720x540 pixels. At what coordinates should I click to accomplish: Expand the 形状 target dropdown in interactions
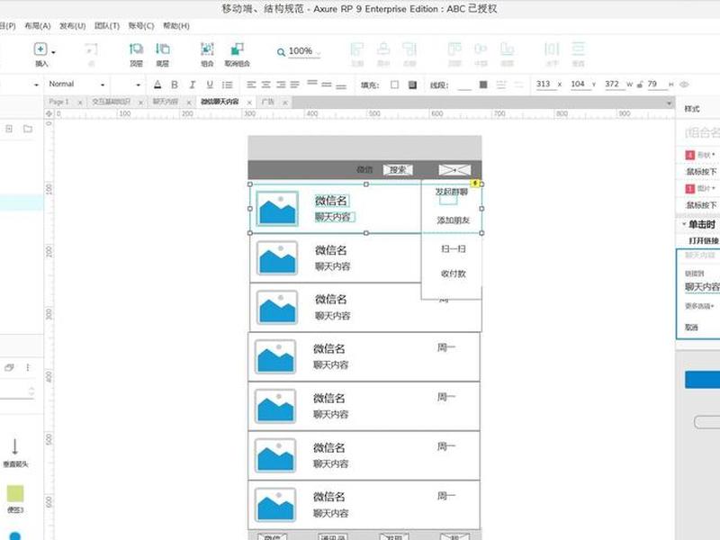[x=706, y=155]
